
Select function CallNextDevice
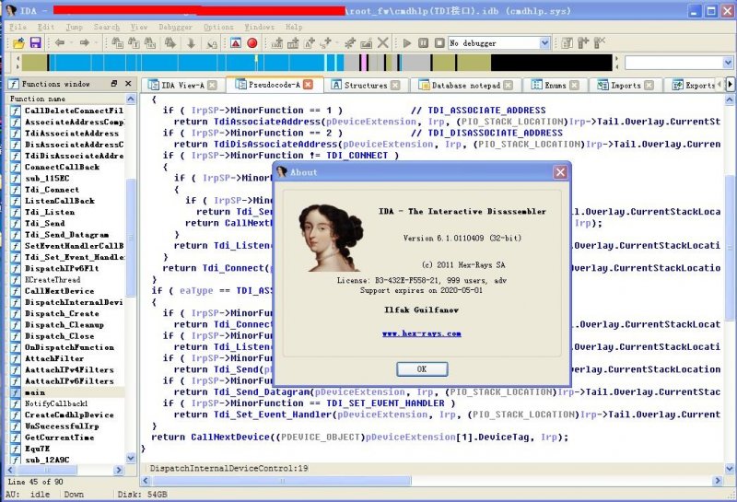[60, 291]
